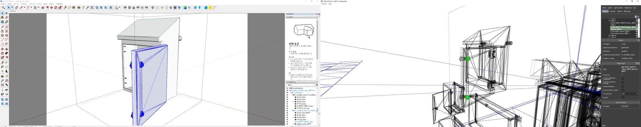Toggle visibility of 01_SmallBox_Close in outliner
Image resolution: width=641 pixels, height=127 pixels.
[x=287, y=95]
